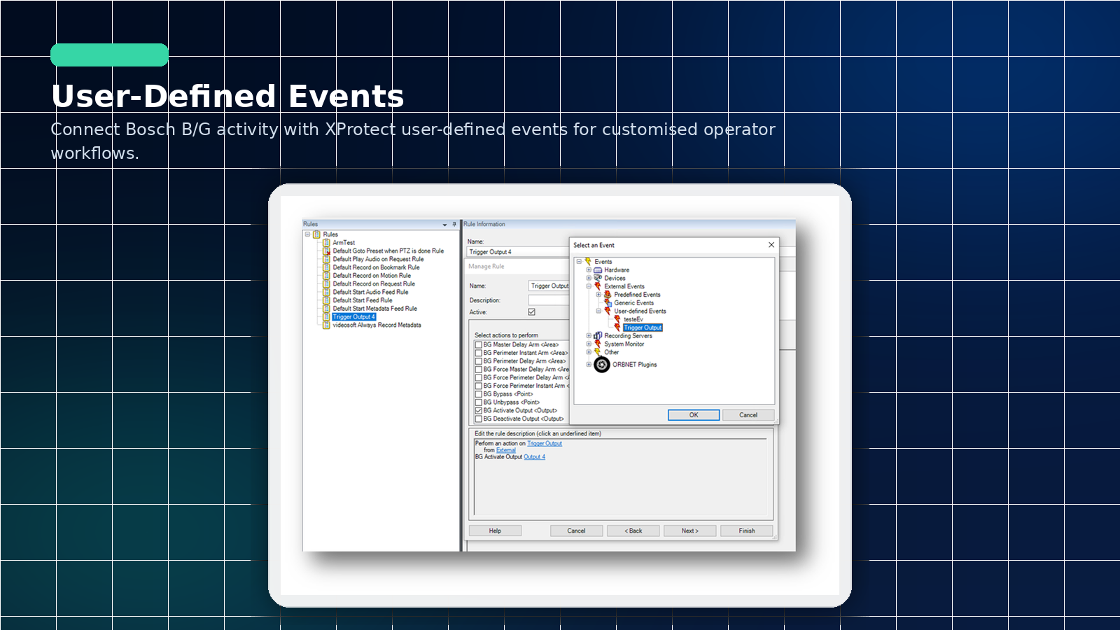
Task: Click the pin icon on Rules panel
Action: pos(454,225)
